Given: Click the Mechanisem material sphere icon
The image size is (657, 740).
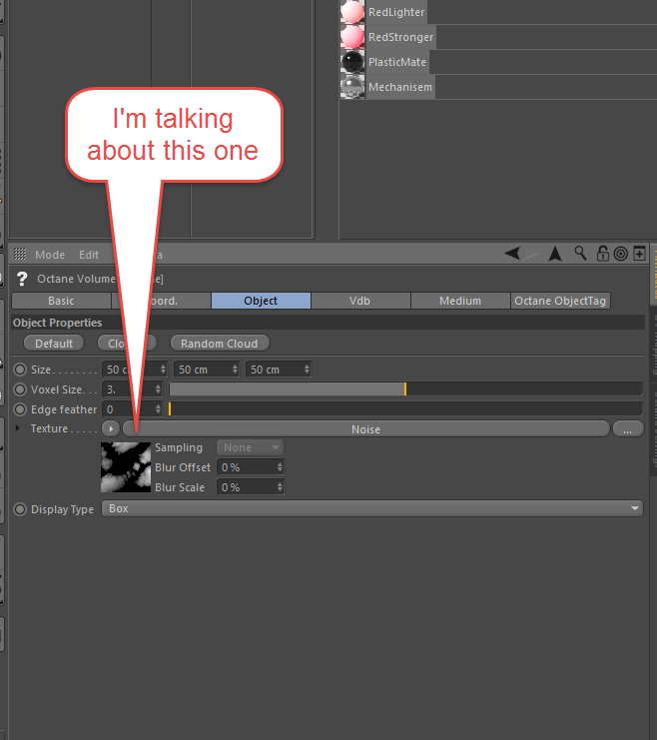Looking at the screenshot, I should (352, 87).
